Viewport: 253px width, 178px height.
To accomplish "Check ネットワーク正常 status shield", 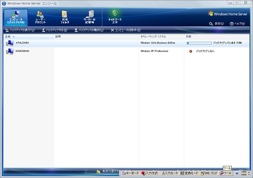I will pos(115,13).
